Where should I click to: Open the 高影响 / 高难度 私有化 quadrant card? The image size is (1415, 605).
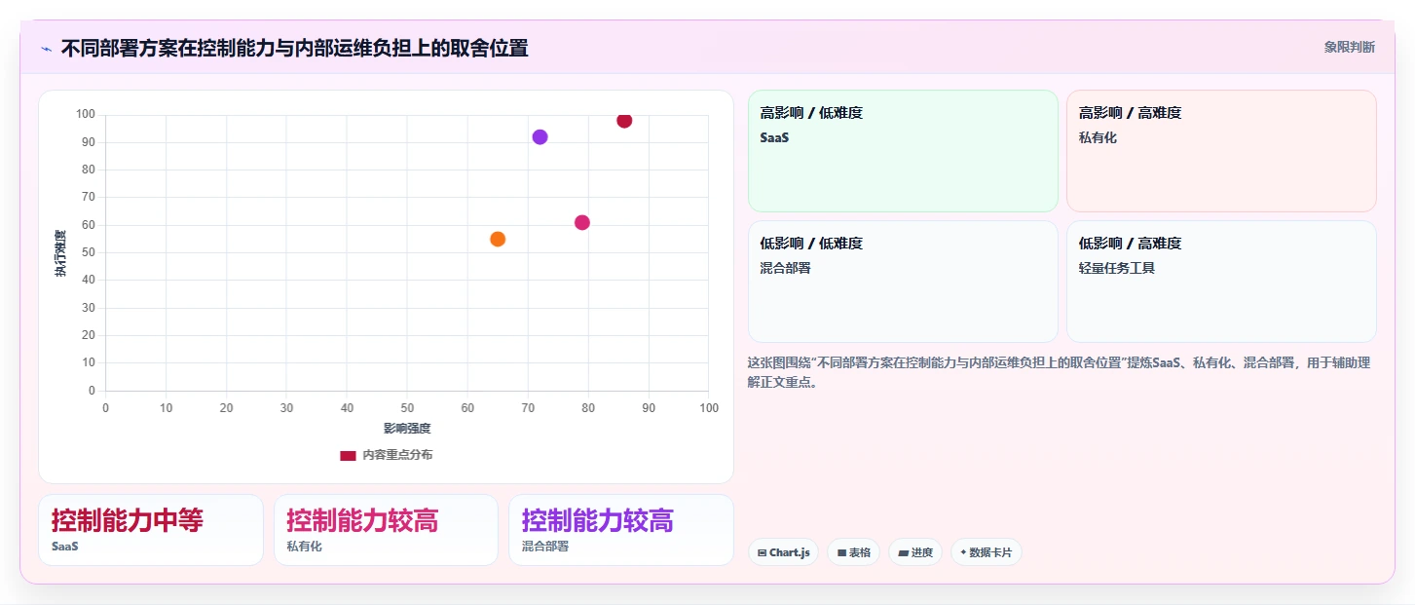point(1221,151)
